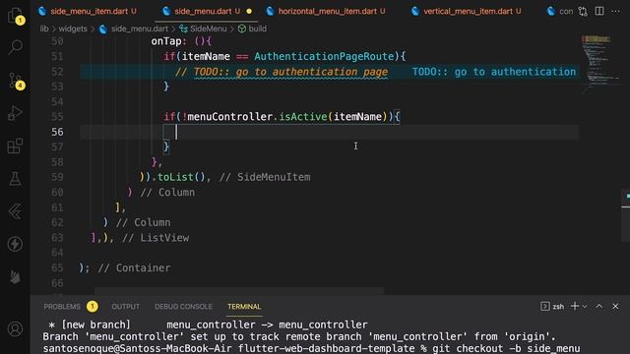Switch to horizontal_menu_item.dart tab
This screenshot has height=354, width=630.
click(x=327, y=11)
